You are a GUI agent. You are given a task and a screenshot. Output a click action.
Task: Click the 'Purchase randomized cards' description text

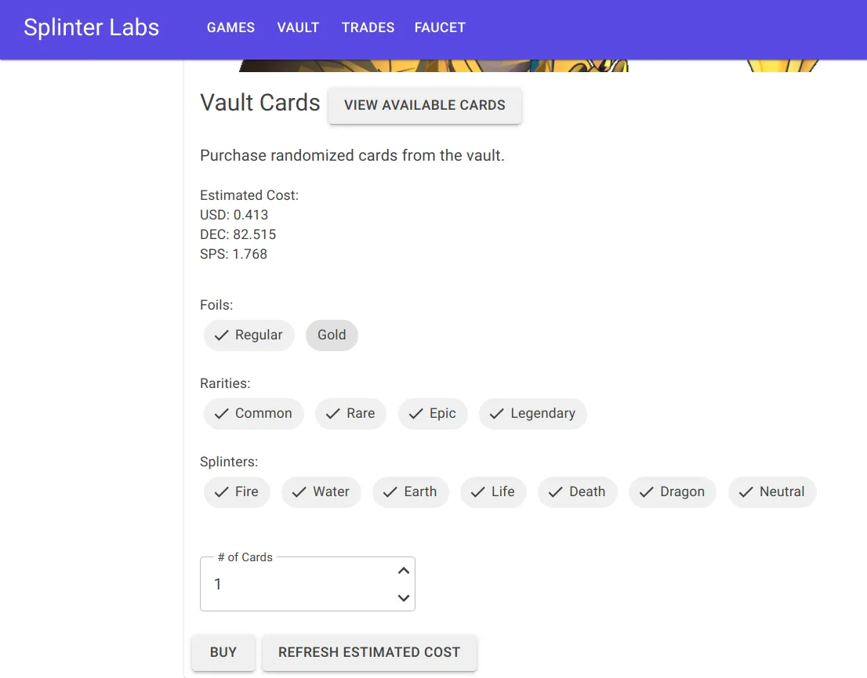352,155
